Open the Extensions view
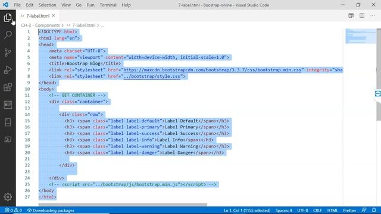Image resolution: width=381 pixels, height=214 pixels. tap(8, 87)
